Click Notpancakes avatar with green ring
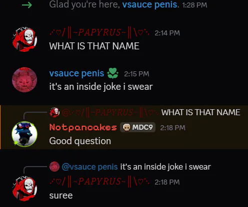The height and width of the screenshot is (207, 248). (24, 134)
